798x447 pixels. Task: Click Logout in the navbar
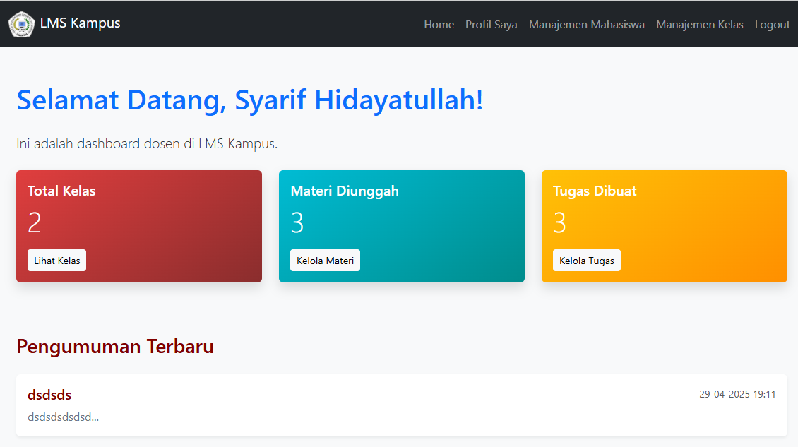click(772, 24)
